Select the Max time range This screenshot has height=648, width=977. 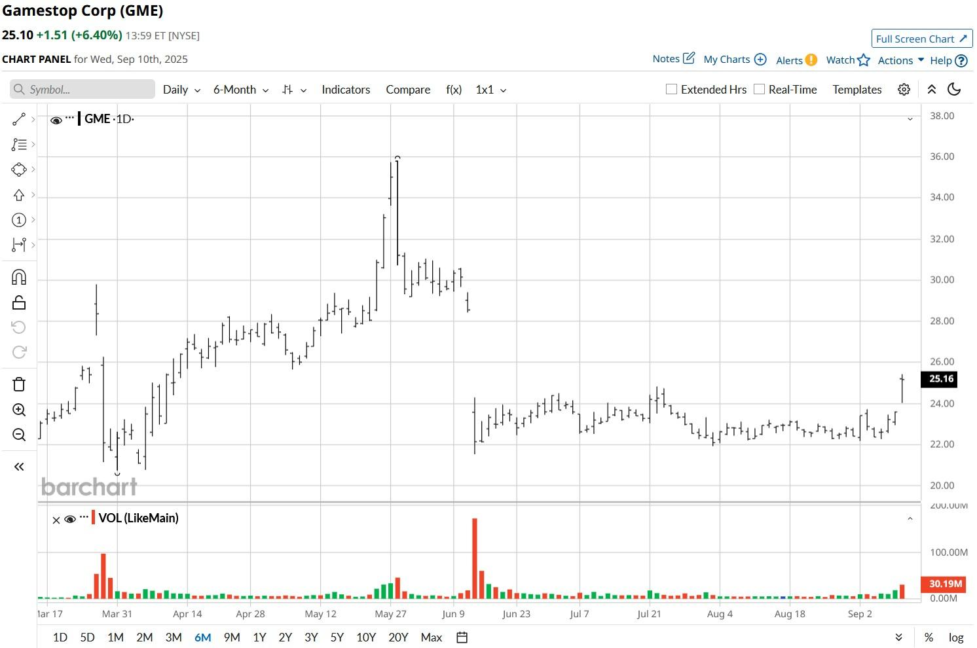click(432, 638)
